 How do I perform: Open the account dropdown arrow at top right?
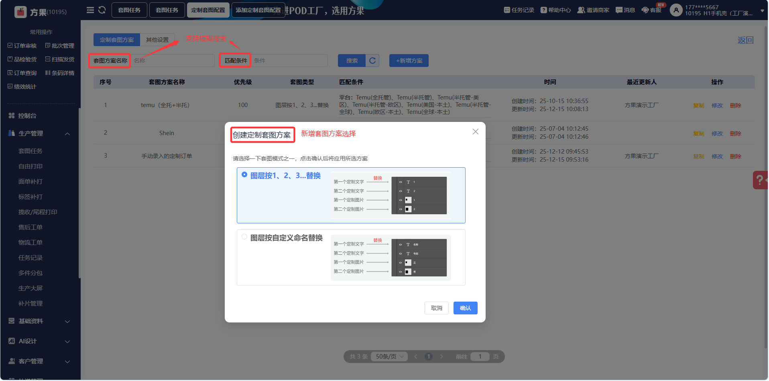point(762,11)
